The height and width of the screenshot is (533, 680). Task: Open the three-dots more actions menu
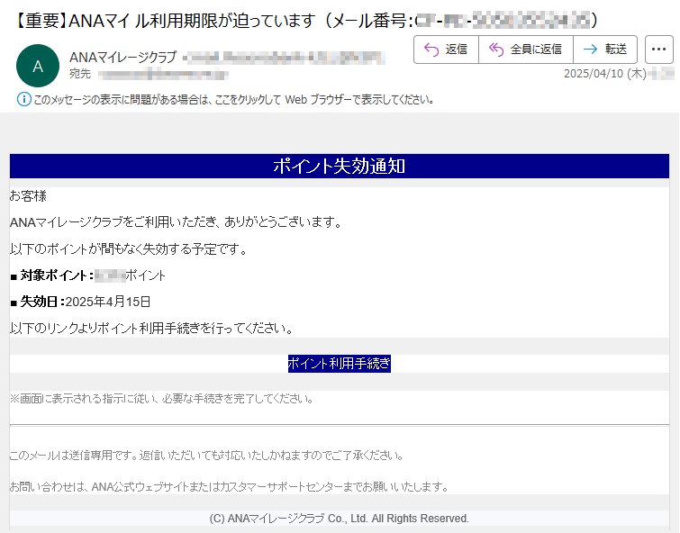(x=658, y=50)
